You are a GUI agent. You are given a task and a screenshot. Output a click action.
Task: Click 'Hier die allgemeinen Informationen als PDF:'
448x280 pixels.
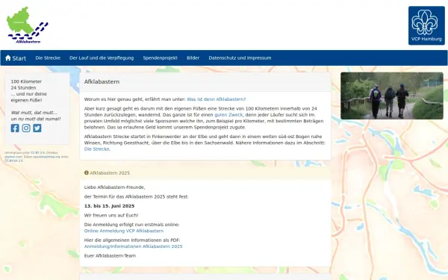pos(132,240)
